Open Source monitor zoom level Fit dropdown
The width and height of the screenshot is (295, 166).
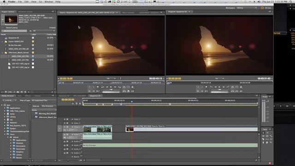click(112, 78)
